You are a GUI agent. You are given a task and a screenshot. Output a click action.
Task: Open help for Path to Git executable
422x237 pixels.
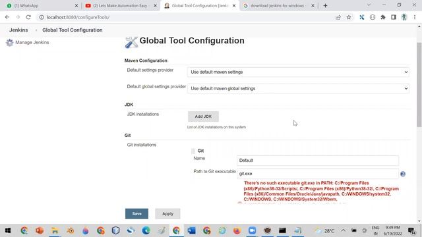pyautogui.click(x=403, y=174)
